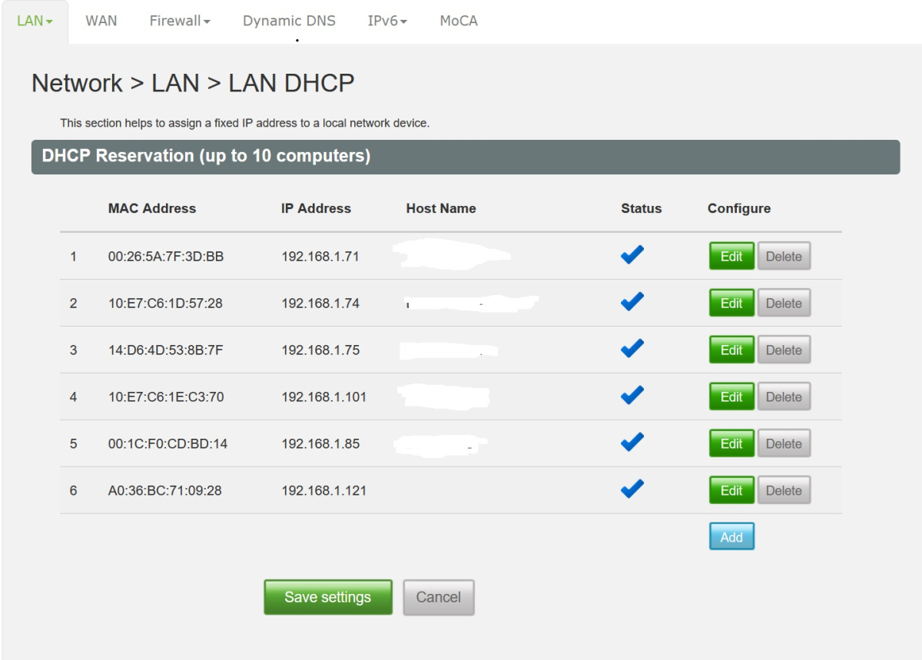
Task: Delete the 192.168.1.85 DHCP entry
Action: point(784,443)
